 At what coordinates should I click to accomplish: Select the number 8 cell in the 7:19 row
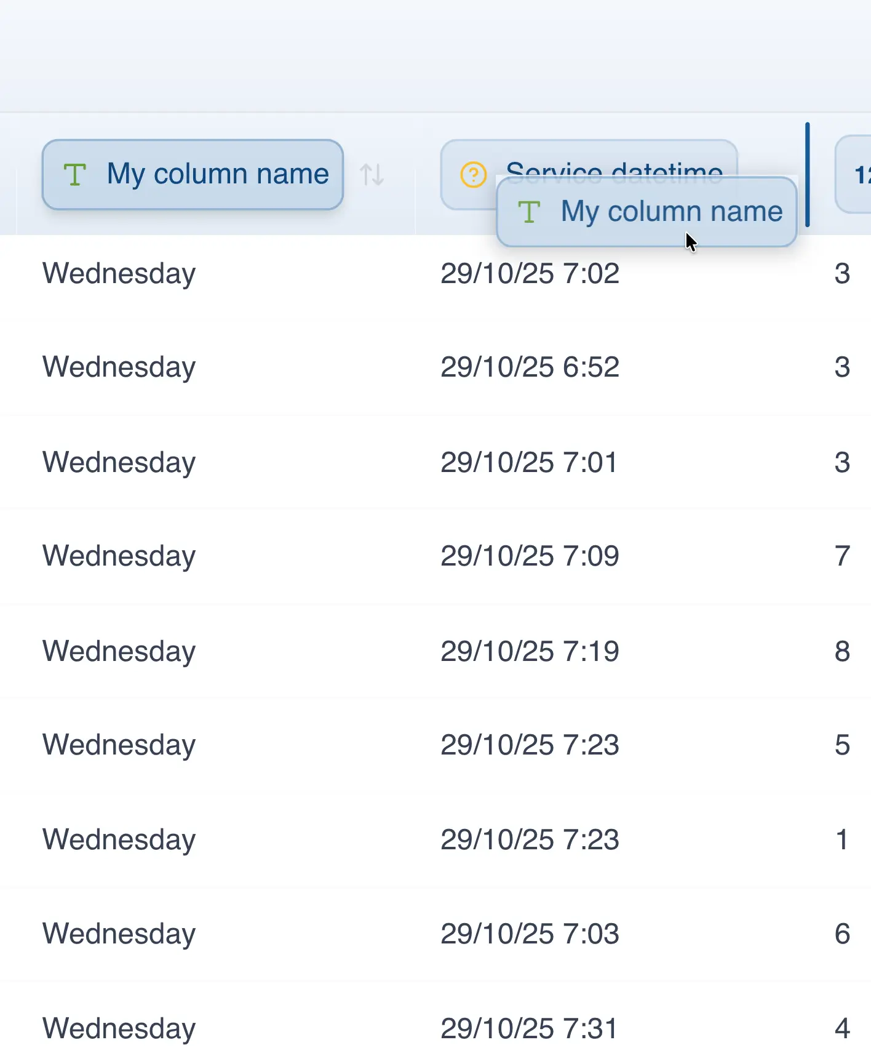(x=842, y=652)
